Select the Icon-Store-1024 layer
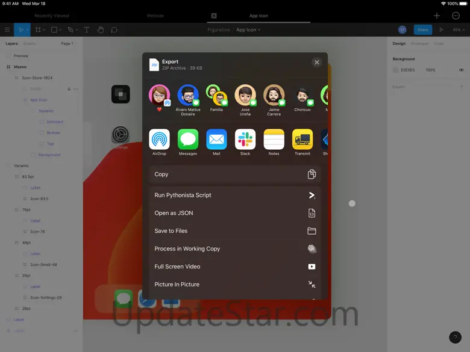This screenshot has width=470, height=352. (37, 78)
